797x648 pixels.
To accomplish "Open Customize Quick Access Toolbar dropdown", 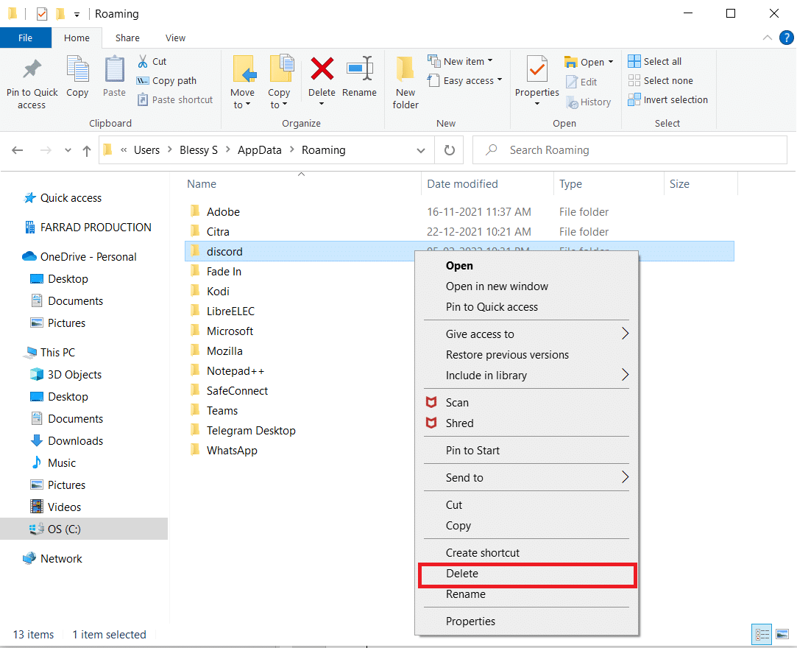I will point(77,15).
